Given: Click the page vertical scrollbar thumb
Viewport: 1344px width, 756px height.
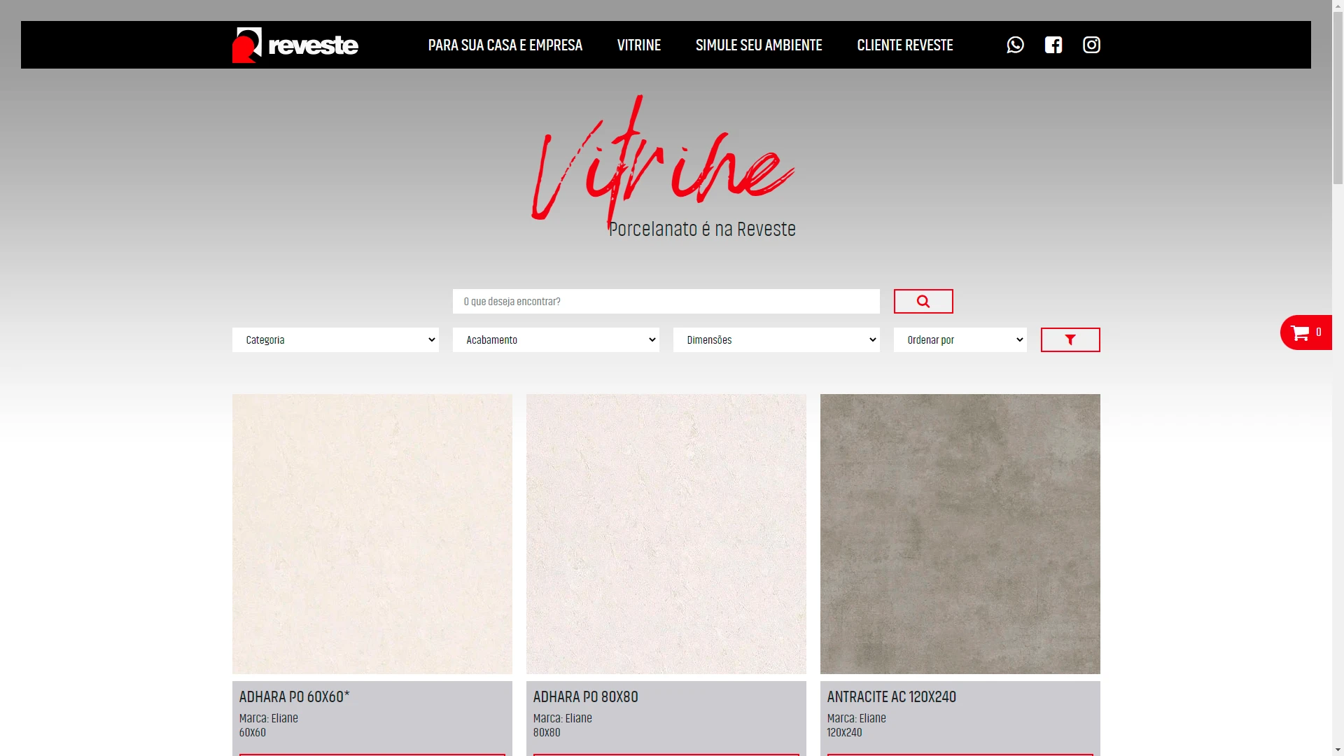Looking at the screenshot, I should (x=1338, y=98).
